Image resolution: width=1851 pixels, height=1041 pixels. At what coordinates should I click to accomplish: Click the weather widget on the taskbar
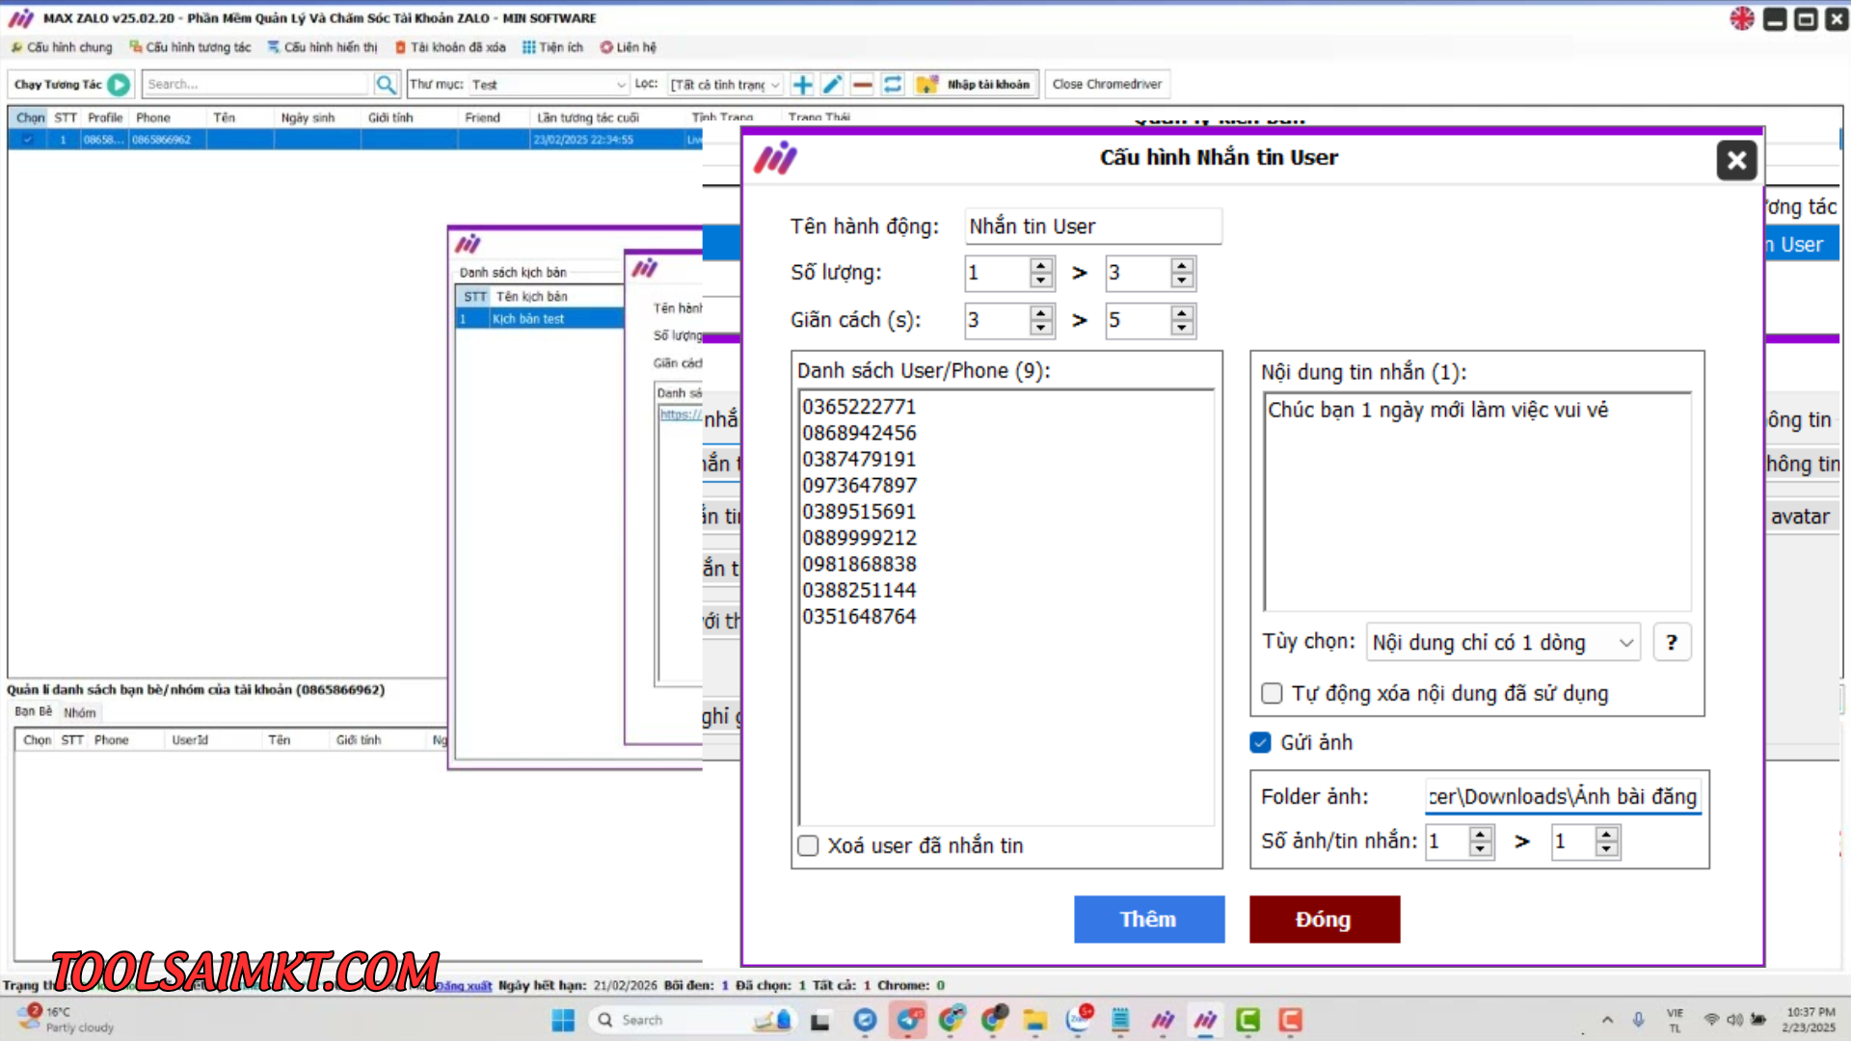pyautogui.click(x=66, y=1020)
